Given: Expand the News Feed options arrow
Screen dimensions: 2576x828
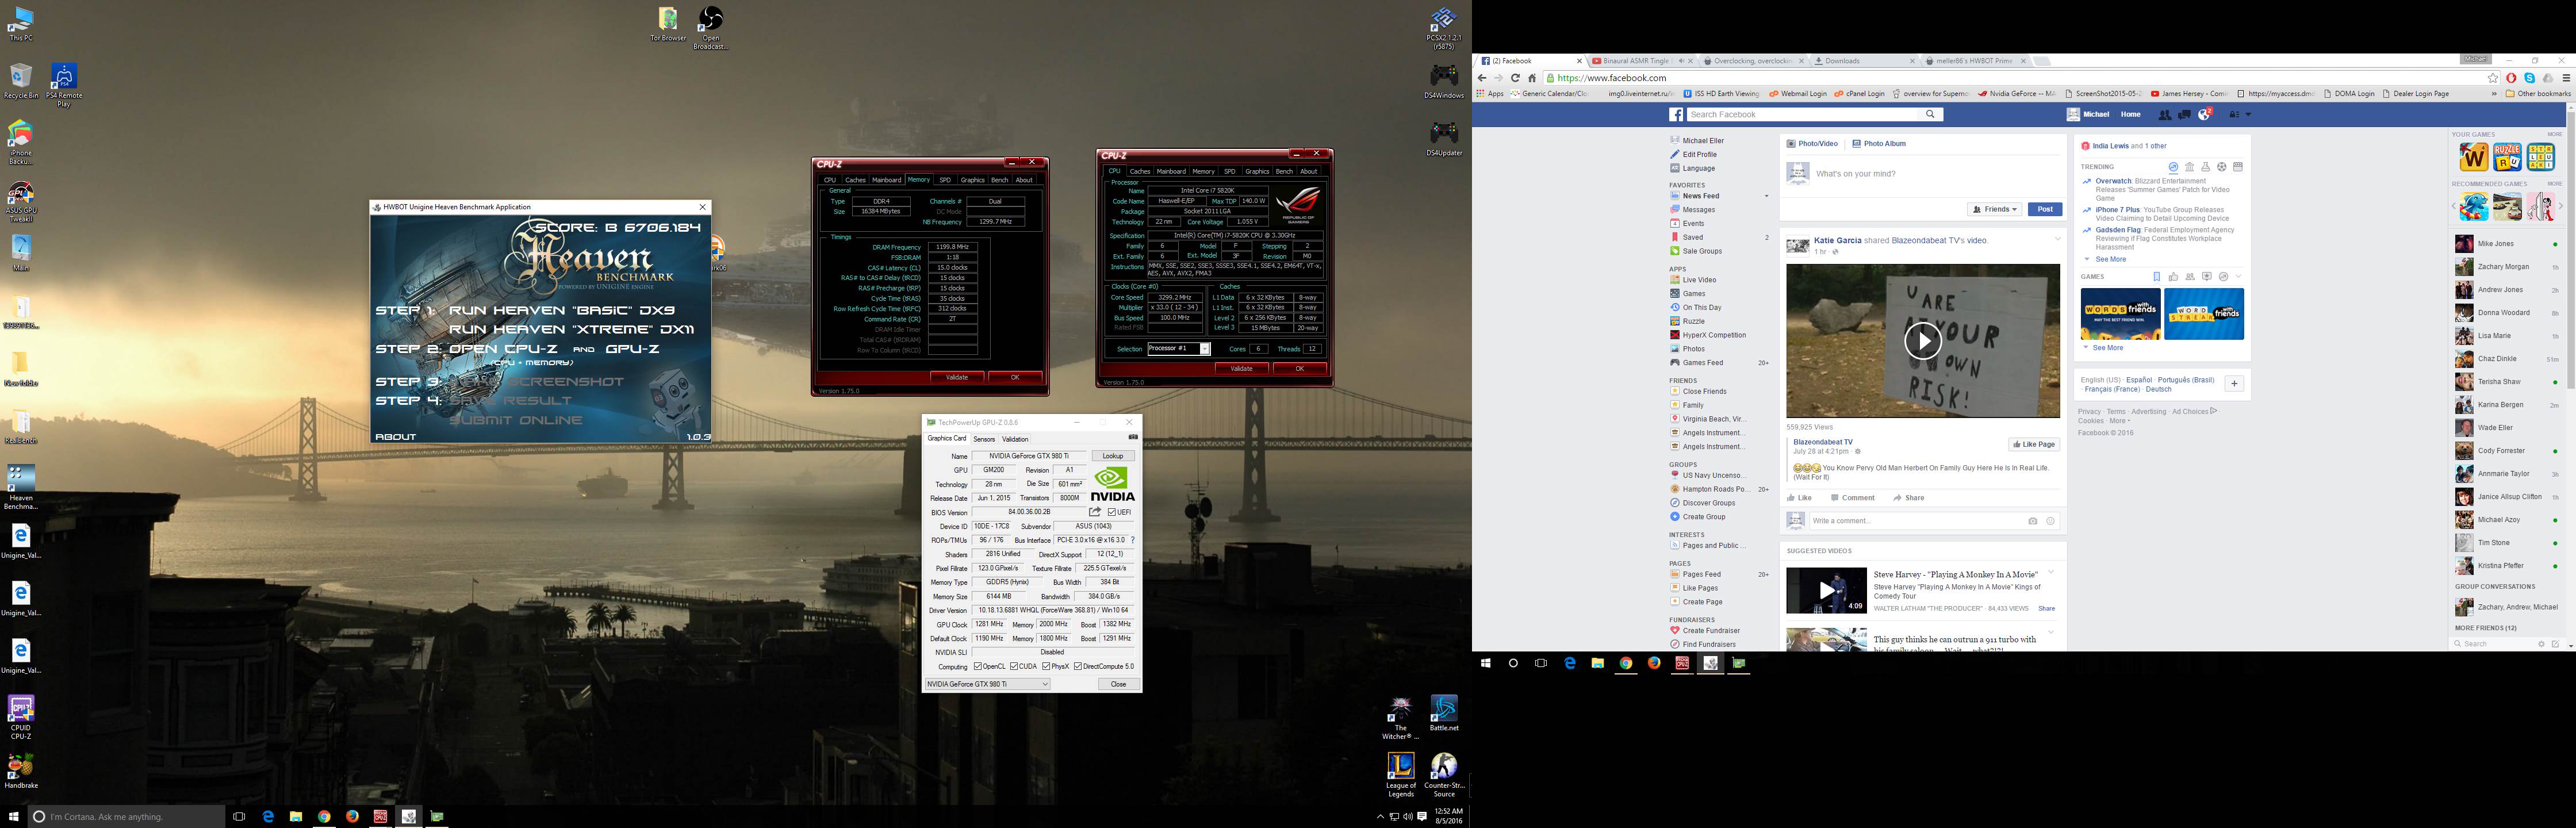Looking at the screenshot, I should click(1766, 196).
